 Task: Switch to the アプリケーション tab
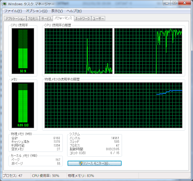tap(15, 18)
